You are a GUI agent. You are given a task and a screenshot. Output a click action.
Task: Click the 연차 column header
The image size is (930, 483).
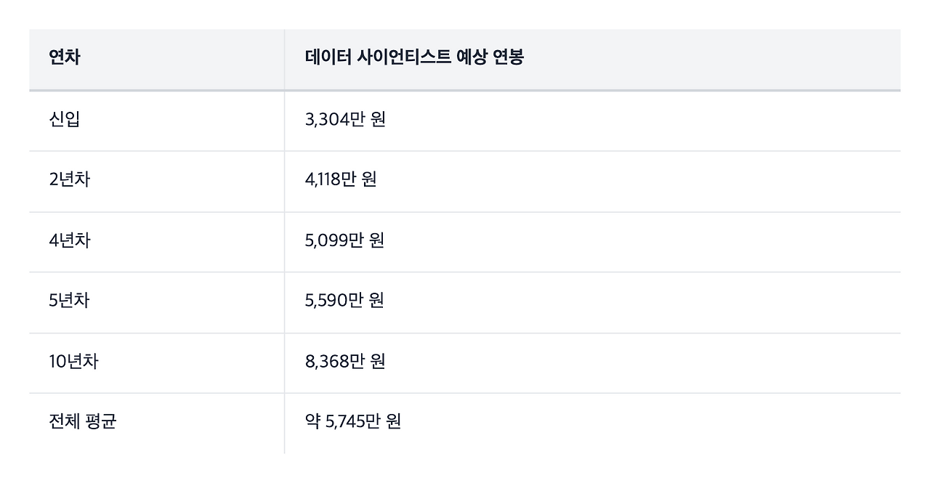(65, 58)
